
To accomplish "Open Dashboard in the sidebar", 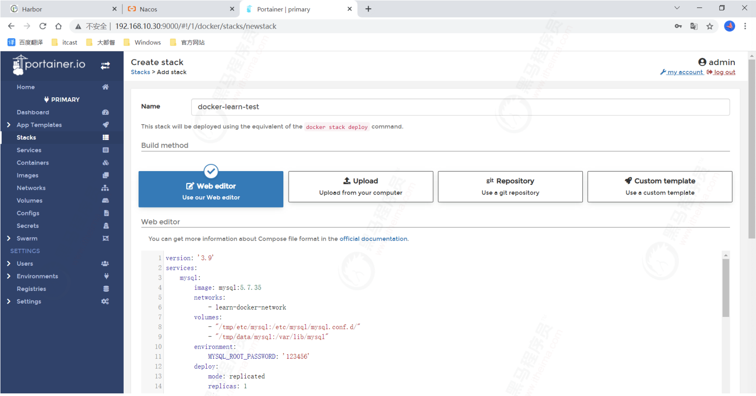I will 33,112.
